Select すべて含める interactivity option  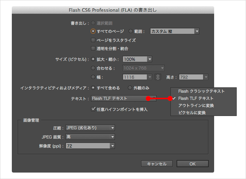(93, 88)
